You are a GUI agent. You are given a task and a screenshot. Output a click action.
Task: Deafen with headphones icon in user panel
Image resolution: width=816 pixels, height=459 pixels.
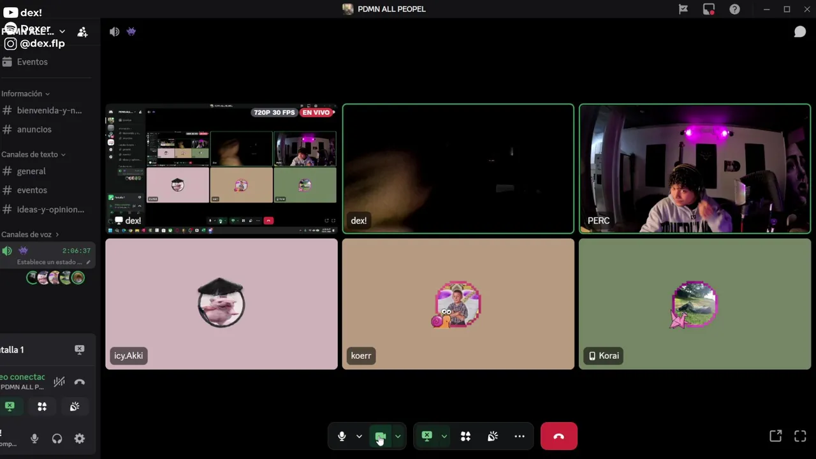pyautogui.click(x=57, y=439)
